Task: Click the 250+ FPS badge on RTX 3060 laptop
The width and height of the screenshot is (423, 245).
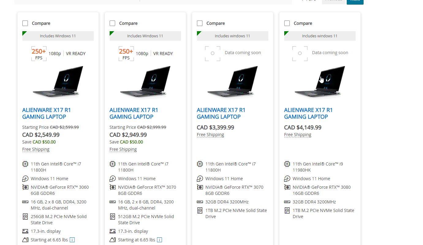Action: pyautogui.click(x=39, y=54)
